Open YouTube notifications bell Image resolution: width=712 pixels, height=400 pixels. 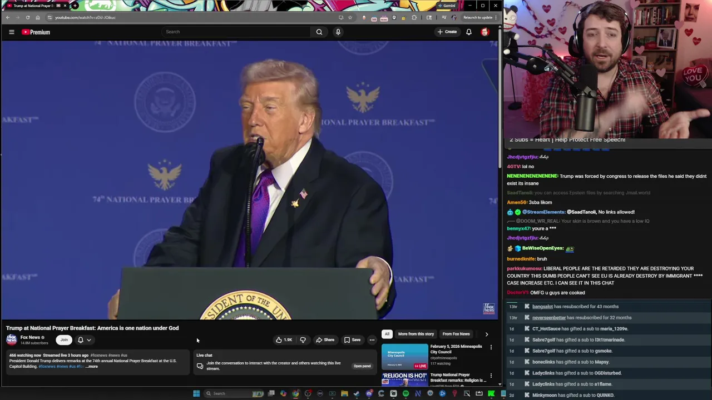pyautogui.click(x=469, y=32)
